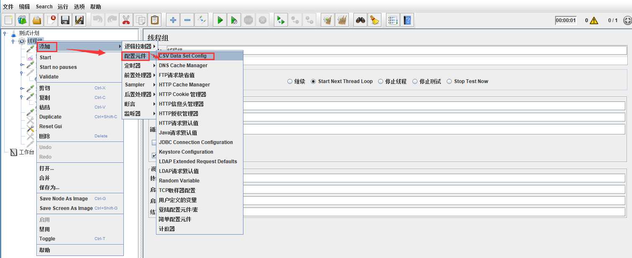Select Random Variable config element
The height and width of the screenshot is (258, 632).
200,181
